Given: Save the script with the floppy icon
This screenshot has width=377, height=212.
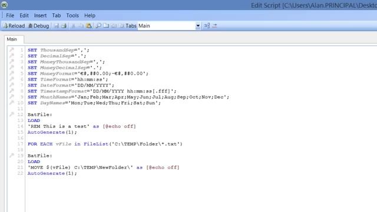Looking at the screenshot, I should [57, 26].
